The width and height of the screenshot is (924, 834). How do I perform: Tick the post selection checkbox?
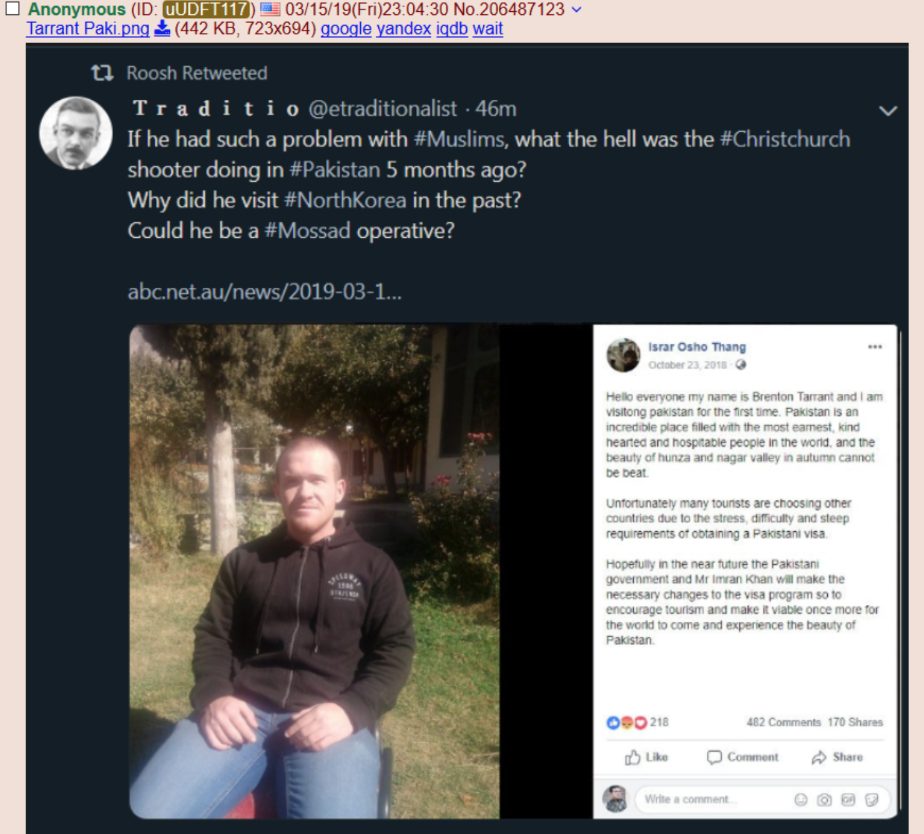pos(12,8)
